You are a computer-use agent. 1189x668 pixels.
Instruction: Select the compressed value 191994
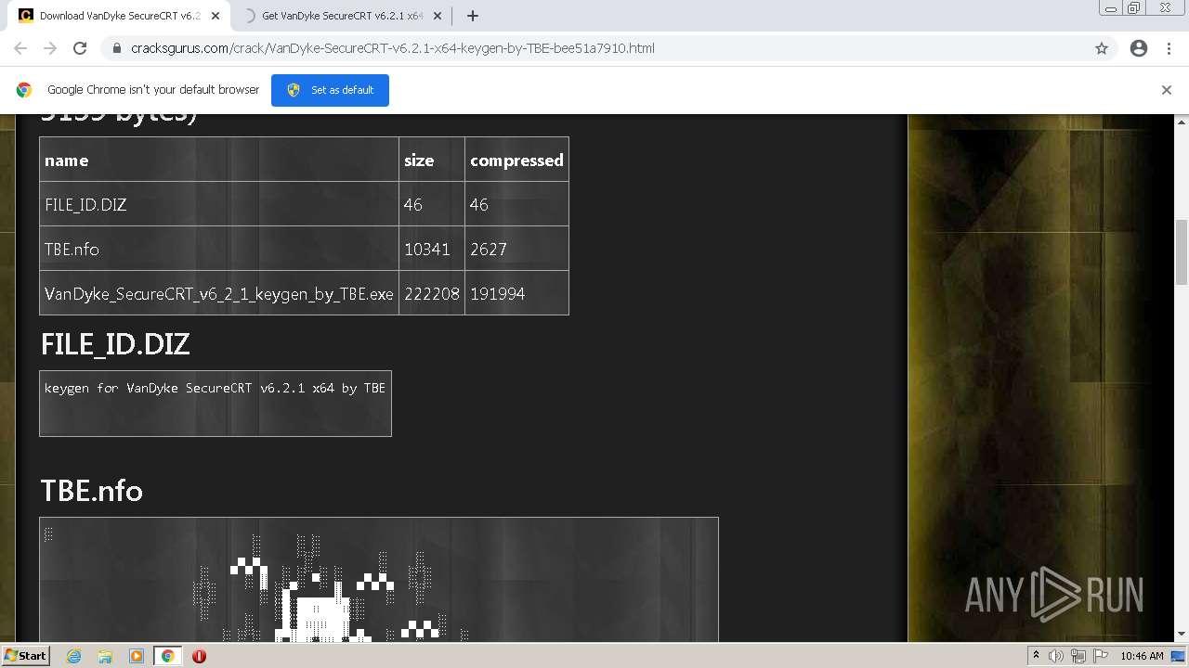(x=516, y=293)
